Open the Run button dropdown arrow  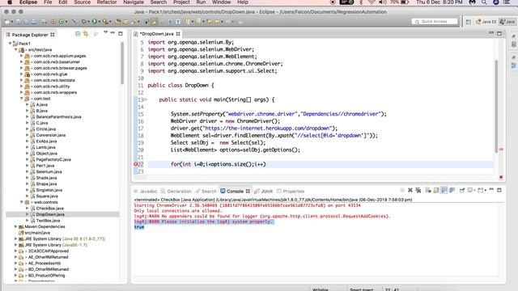coord(99,22)
